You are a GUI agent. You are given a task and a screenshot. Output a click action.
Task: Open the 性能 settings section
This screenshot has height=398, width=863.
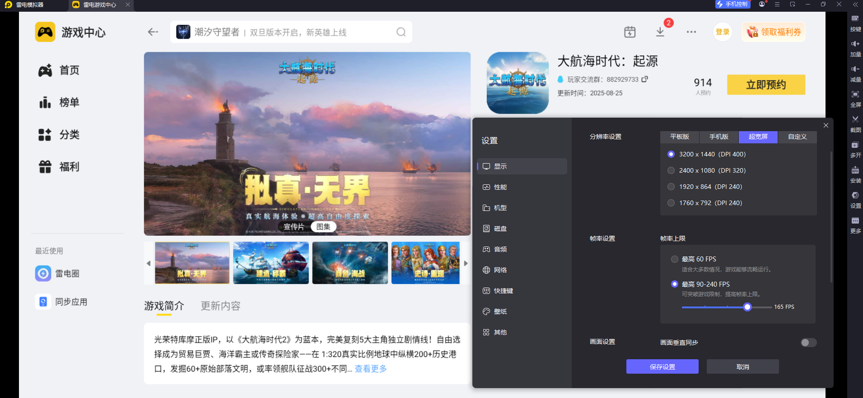click(500, 187)
